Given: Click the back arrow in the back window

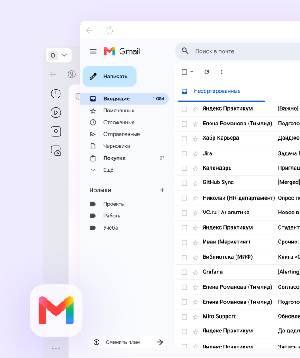Looking at the screenshot, I should pos(53,74).
